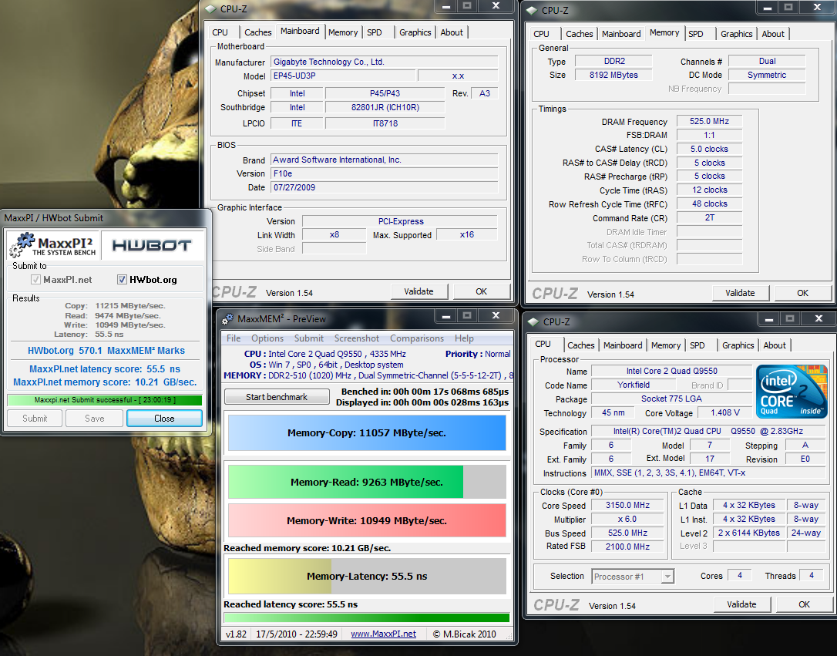This screenshot has width=837, height=656.
Task: Open About tab in Mainboard CPU-Z window
Action: (x=452, y=32)
